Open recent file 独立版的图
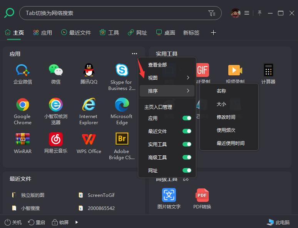 tap(28, 195)
